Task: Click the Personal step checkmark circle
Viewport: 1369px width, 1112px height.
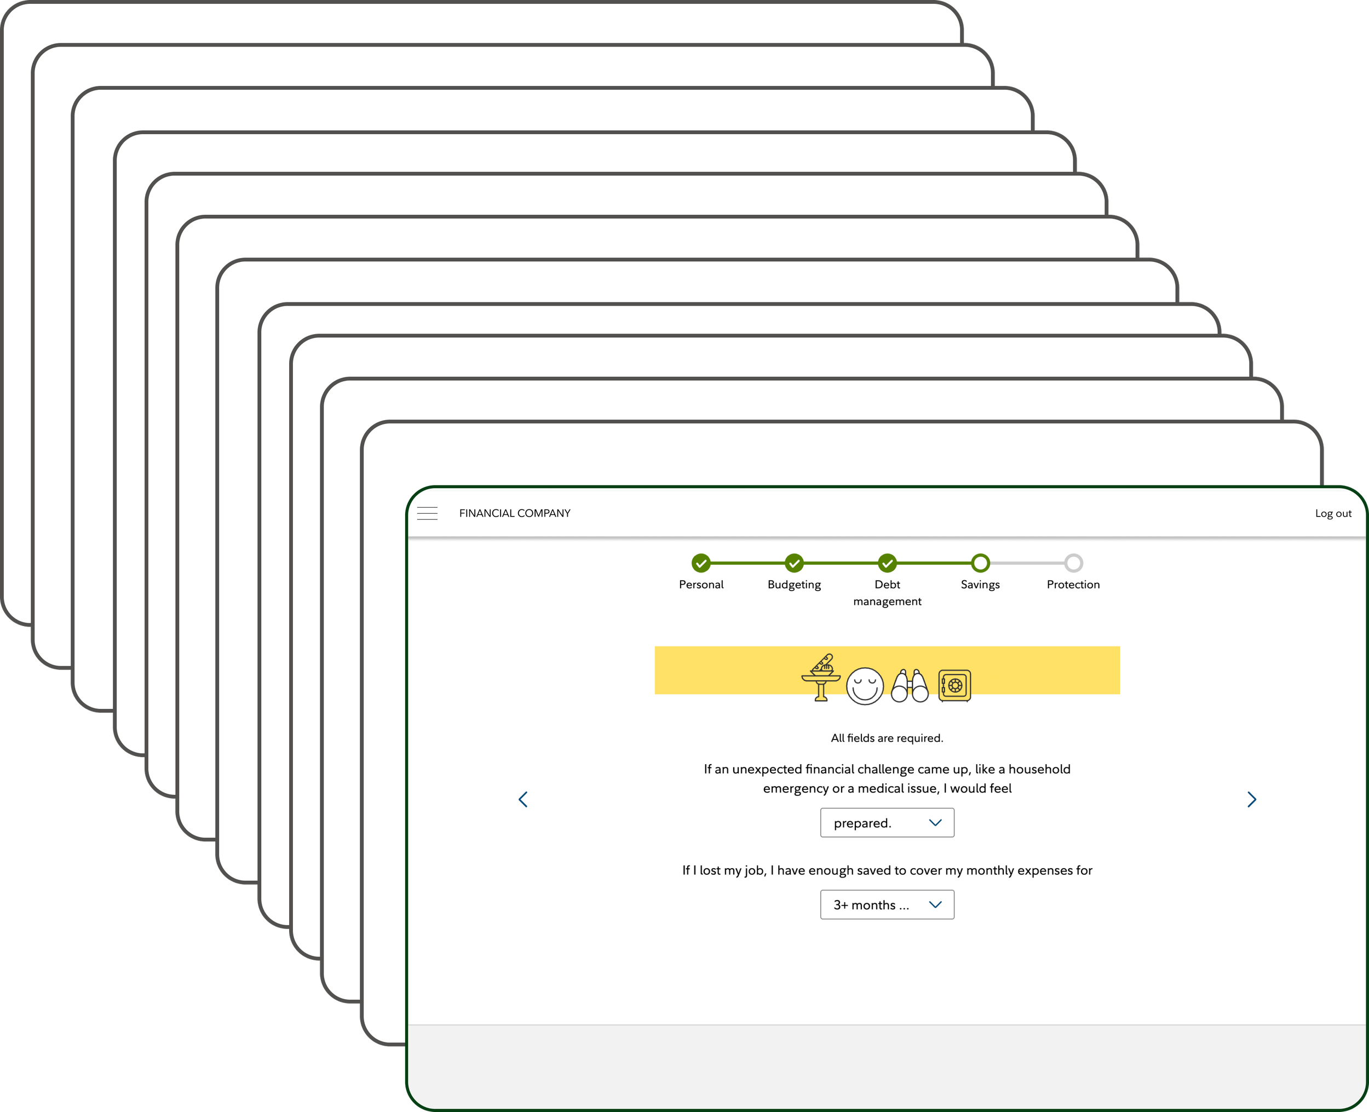Action: click(x=701, y=563)
